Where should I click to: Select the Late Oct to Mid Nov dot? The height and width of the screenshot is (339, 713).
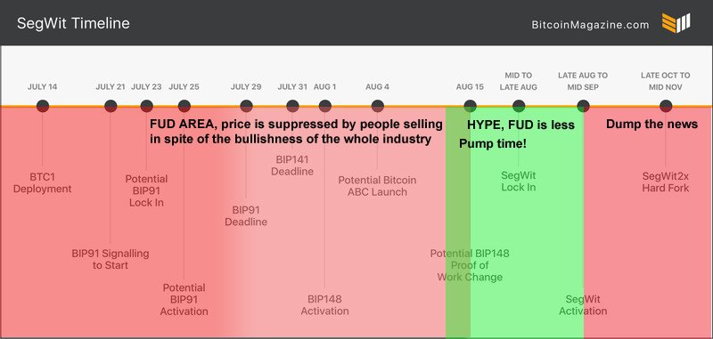(666, 106)
